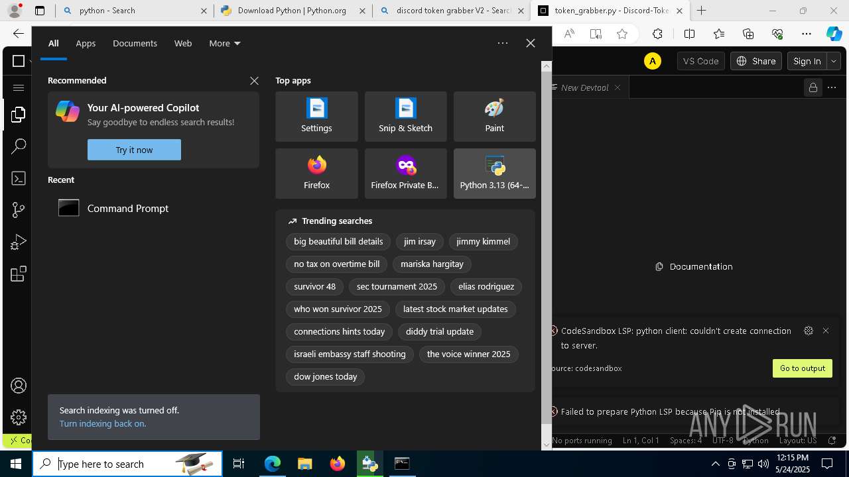This screenshot has height=477, width=849.
Task: Open Windows Start button
Action: coord(16,464)
